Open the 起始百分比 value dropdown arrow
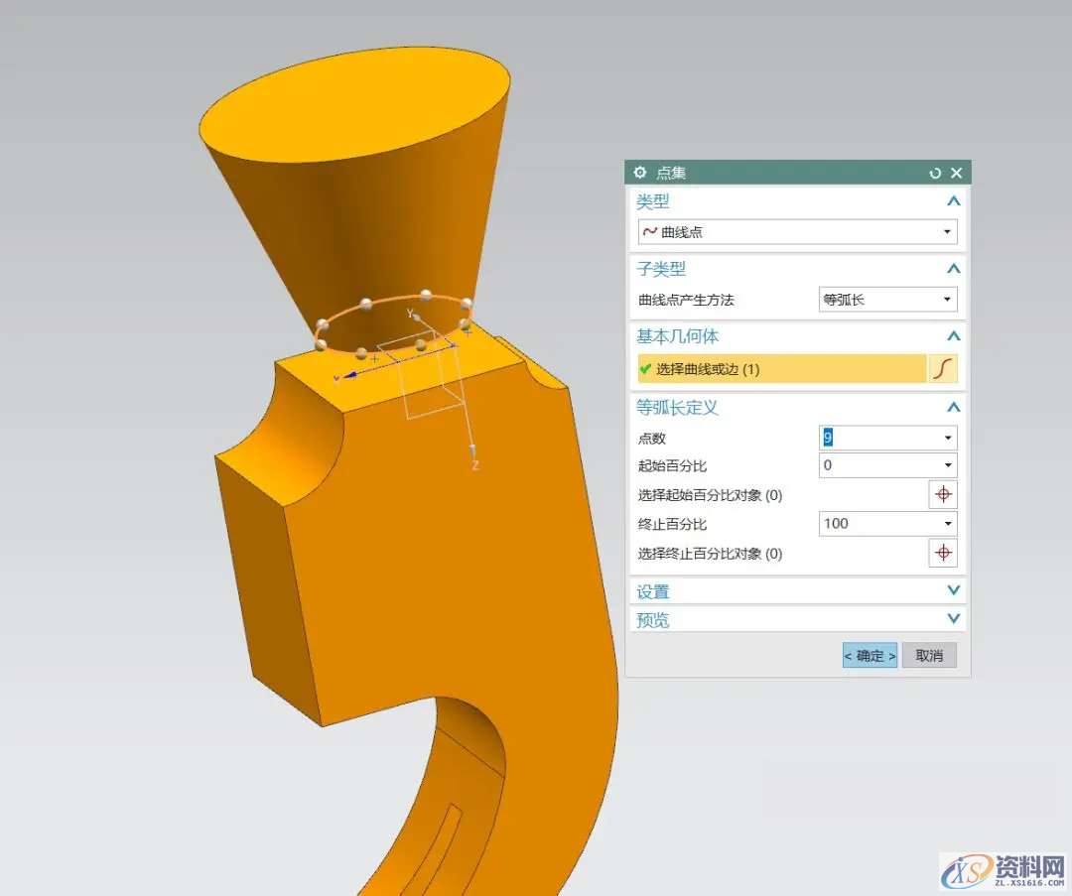This screenshot has height=896, width=1072. tap(948, 465)
